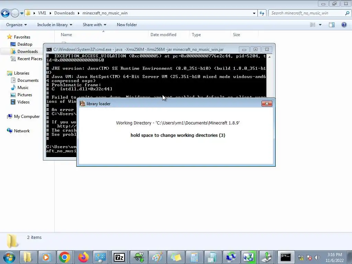Click the Working Directory path text
Viewport: 352px width, 264px height.
[178, 123]
